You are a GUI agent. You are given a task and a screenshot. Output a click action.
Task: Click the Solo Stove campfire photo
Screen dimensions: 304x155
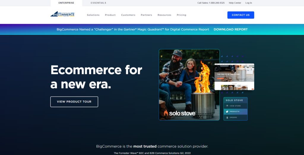pyautogui.click(x=189, y=85)
